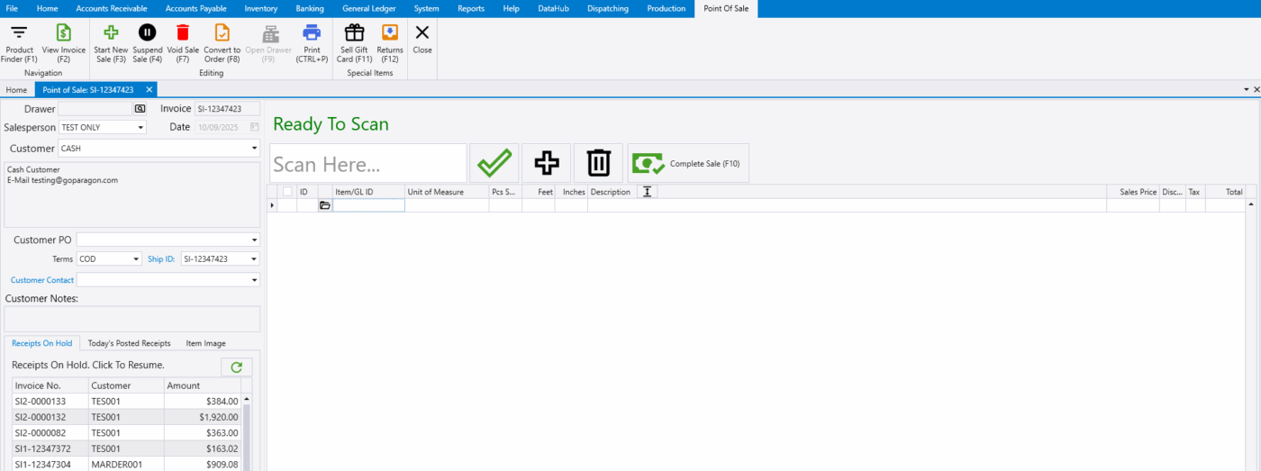1261x471 pixels.
Task: Open the Inventory menu tab
Action: [x=260, y=8]
